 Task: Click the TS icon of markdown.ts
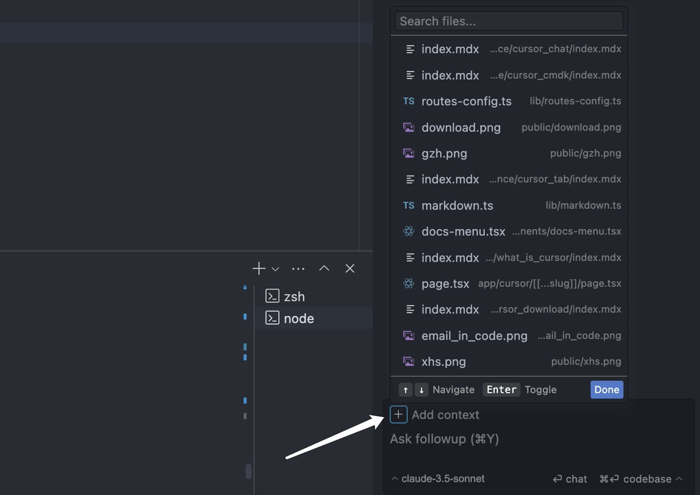[x=409, y=205]
